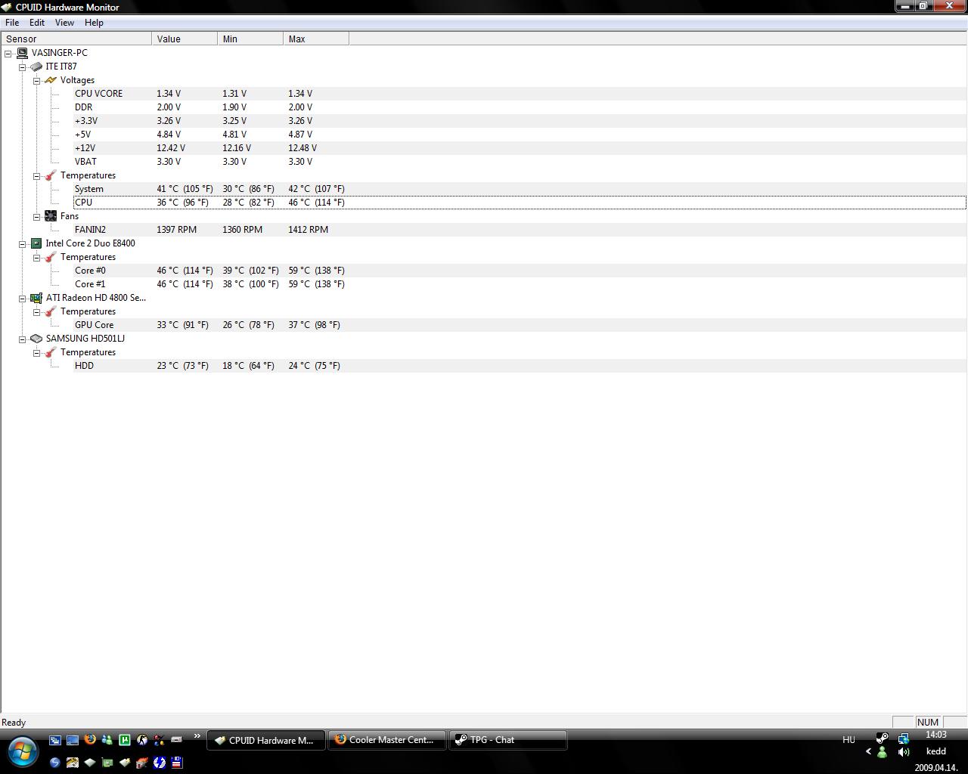Switch to Cooler Master taskbar button
This screenshot has width=968, height=774.
click(386, 740)
